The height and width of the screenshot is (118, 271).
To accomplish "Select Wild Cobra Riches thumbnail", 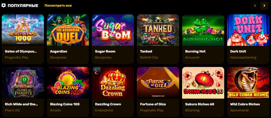I will 248,83.
